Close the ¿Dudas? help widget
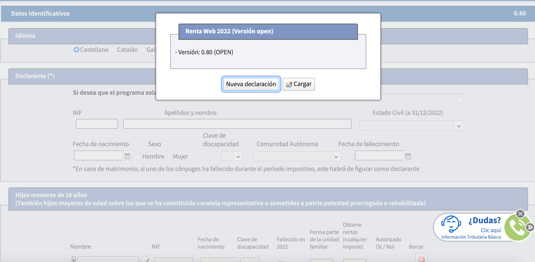The height and width of the screenshot is (262, 535). [x=520, y=214]
